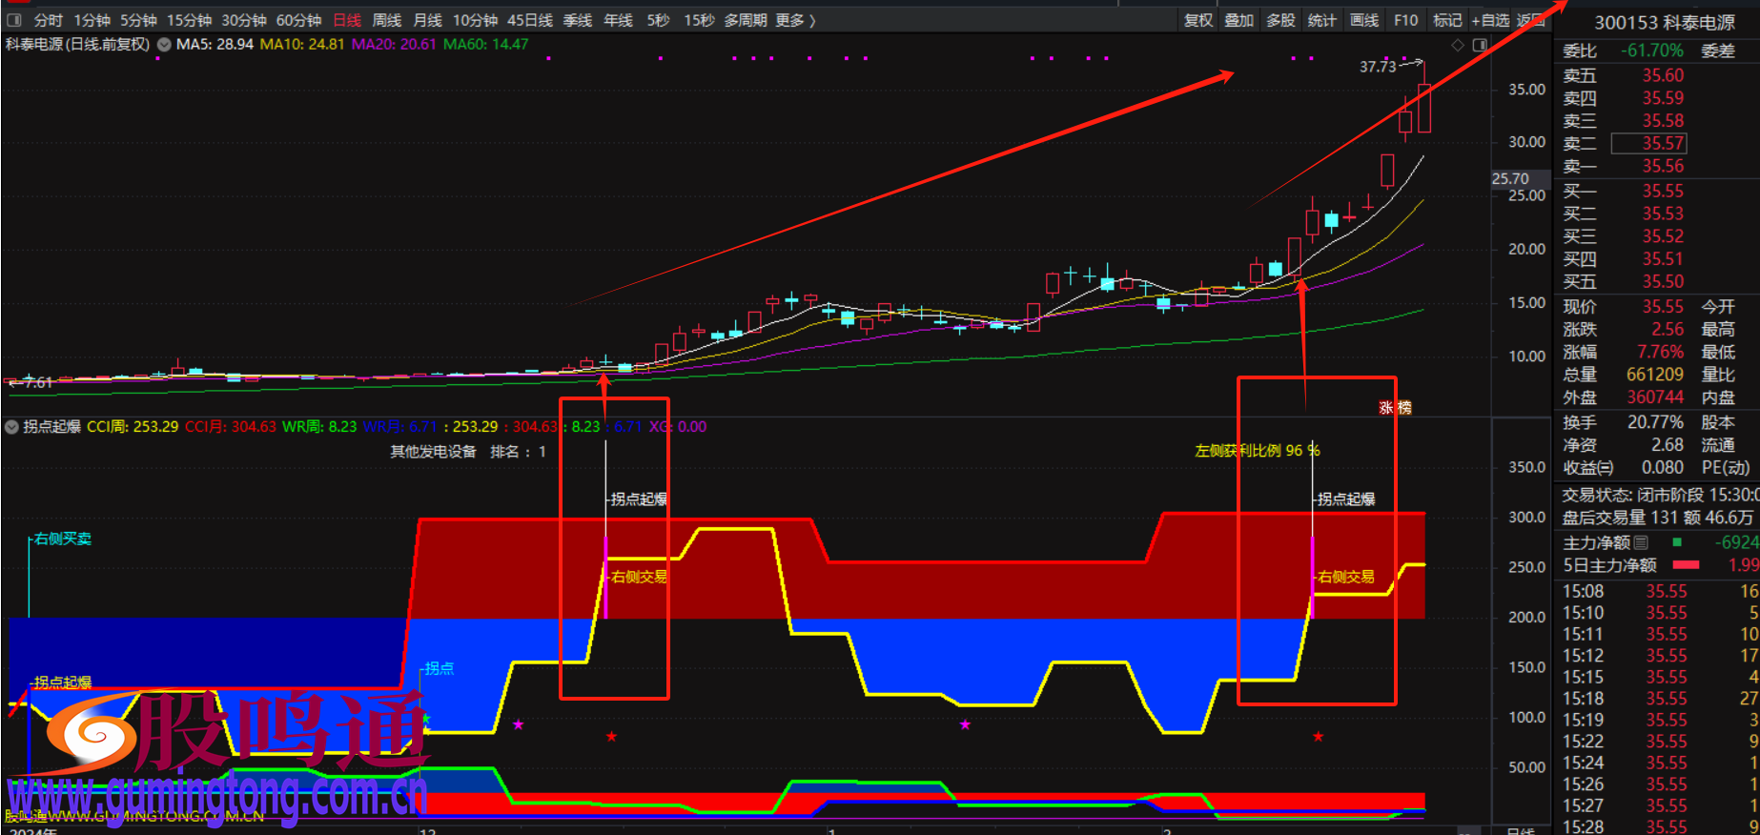Expand the 拐点起爆 indicator dropdown
1760x835 pixels.
12,427
